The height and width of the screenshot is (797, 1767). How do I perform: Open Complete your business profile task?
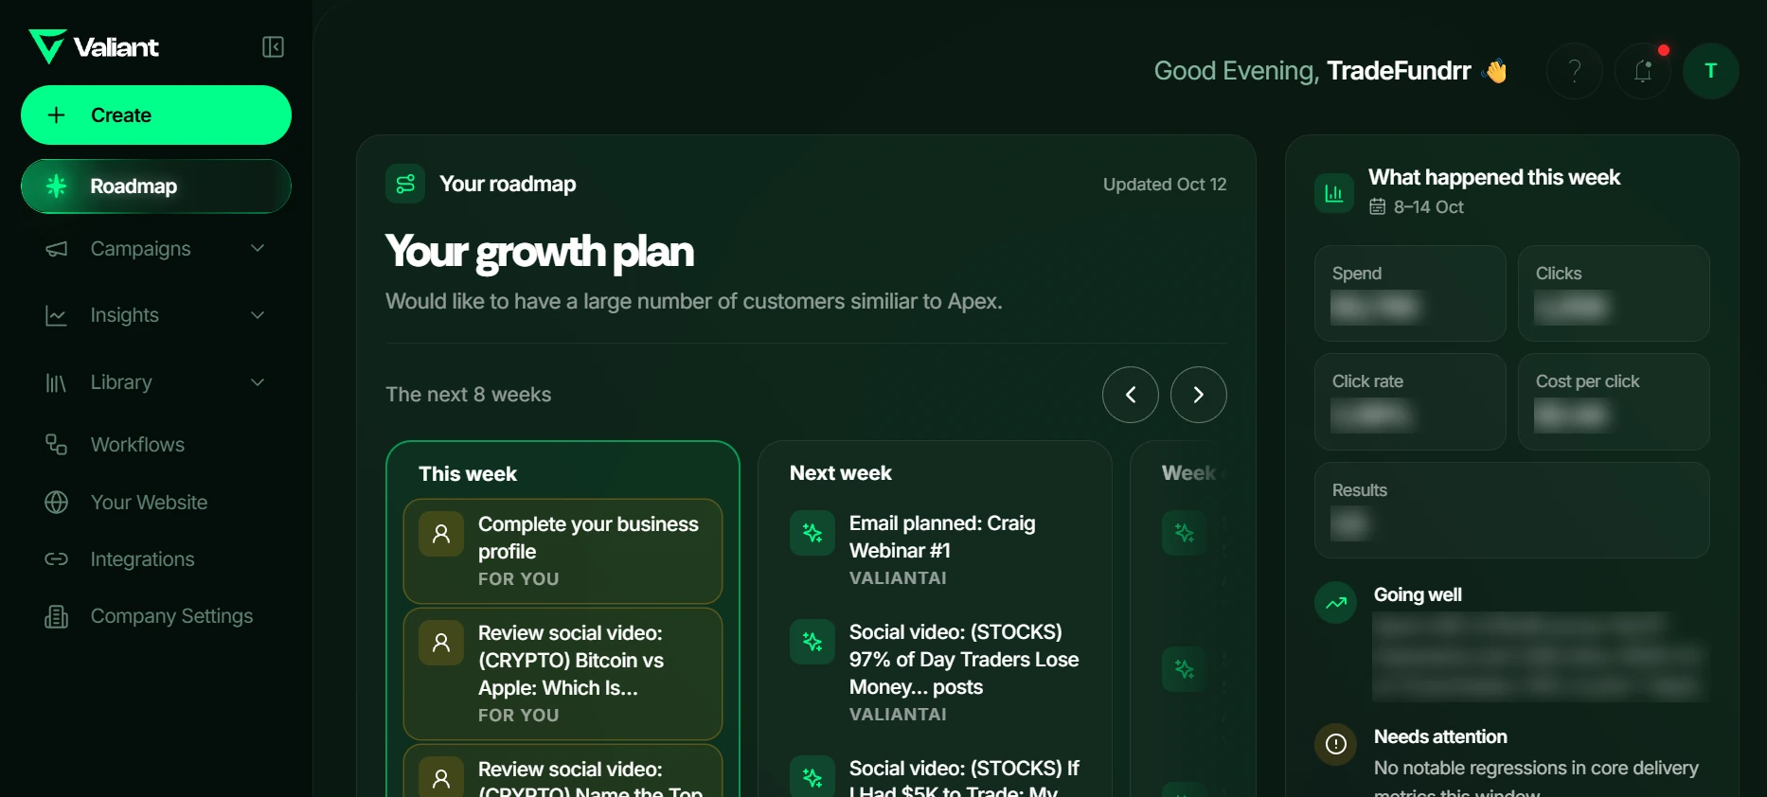pyautogui.click(x=562, y=551)
